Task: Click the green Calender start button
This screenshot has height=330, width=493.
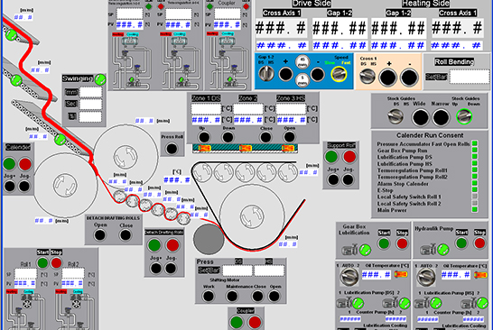Action: (x=9, y=163)
